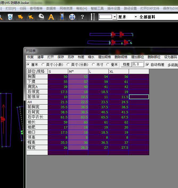Click 保存 in size table toolbar
Image resolution: width=178 pixels, height=188 pixels.
click(60, 57)
